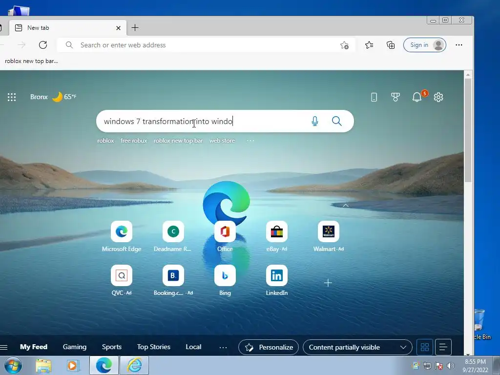Switch to Local feed tab

coord(193,347)
